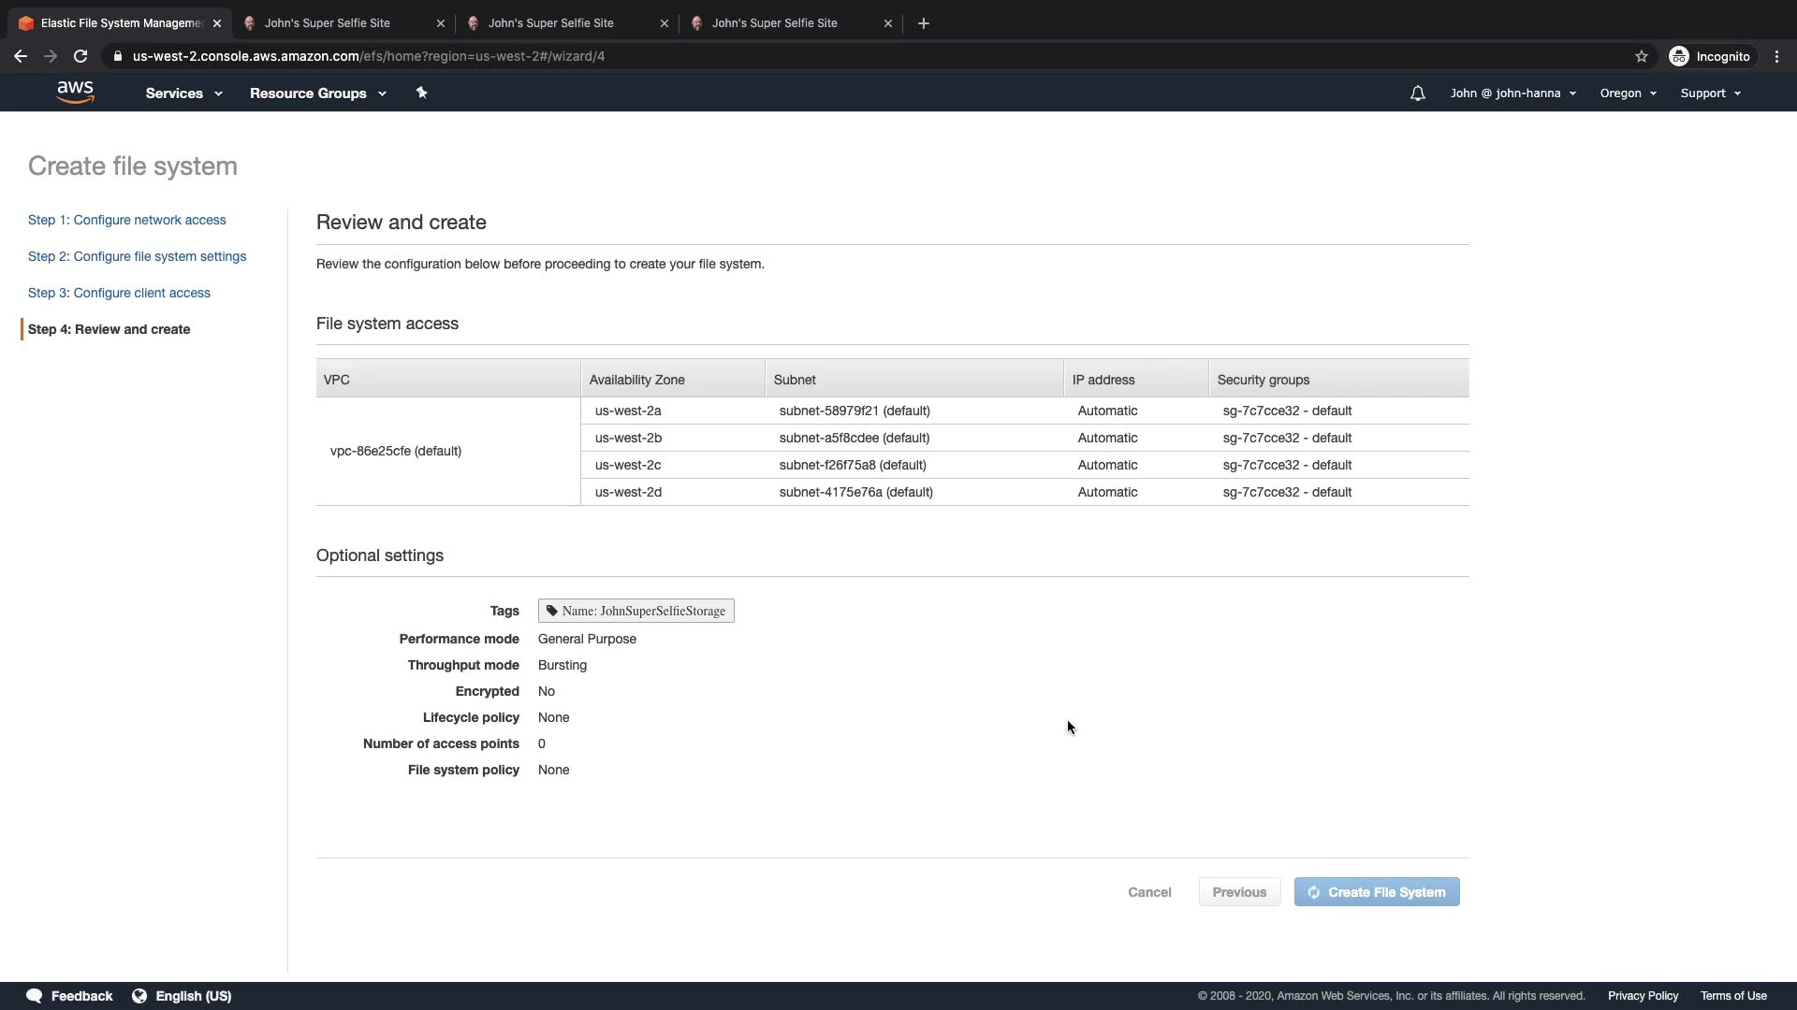
Task: Open the John @ john-hanna account menu
Action: click(1512, 94)
